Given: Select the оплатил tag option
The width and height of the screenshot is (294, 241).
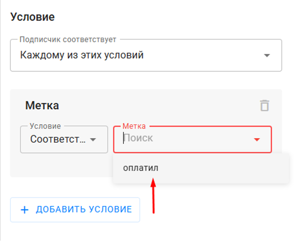Looking at the screenshot, I should [x=141, y=168].
